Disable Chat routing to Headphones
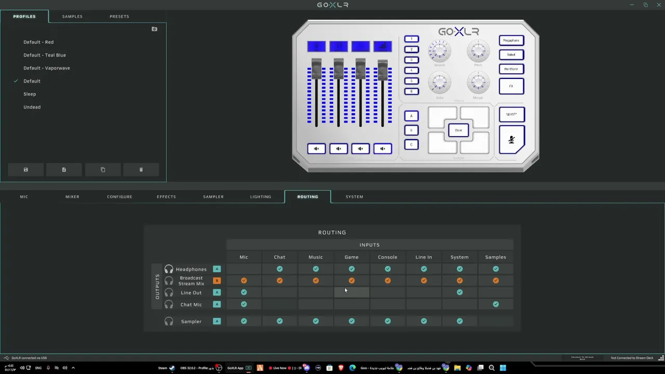Image resolution: width=665 pixels, height=374 pixels. click(280, 269)
